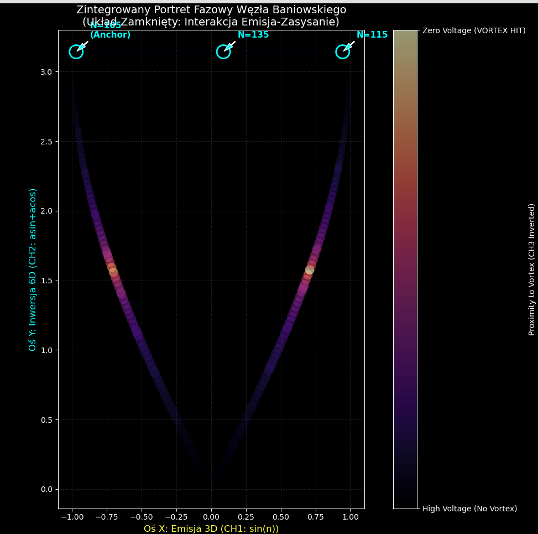This screenshot has width=538, height=534.
Task: Click the cyan circle marker for N=115
Action: (x=343, y=51)
